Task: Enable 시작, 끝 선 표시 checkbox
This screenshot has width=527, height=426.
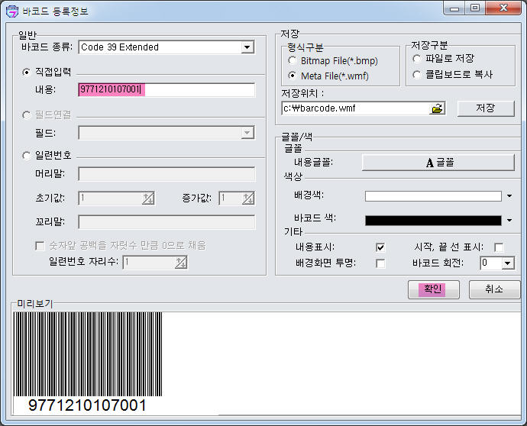Action: pos(499,247)
